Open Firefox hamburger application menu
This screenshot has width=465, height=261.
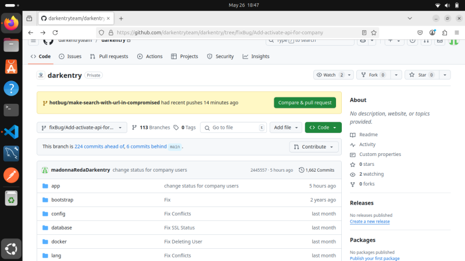457,32
